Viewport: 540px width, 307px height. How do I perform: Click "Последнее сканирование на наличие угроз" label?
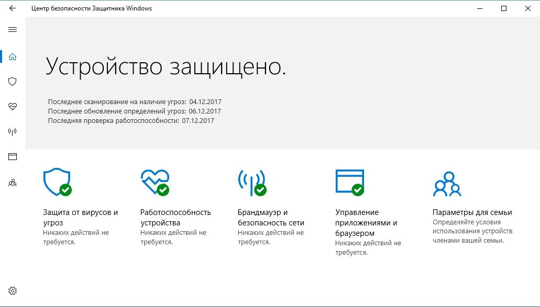click(117, 102)
